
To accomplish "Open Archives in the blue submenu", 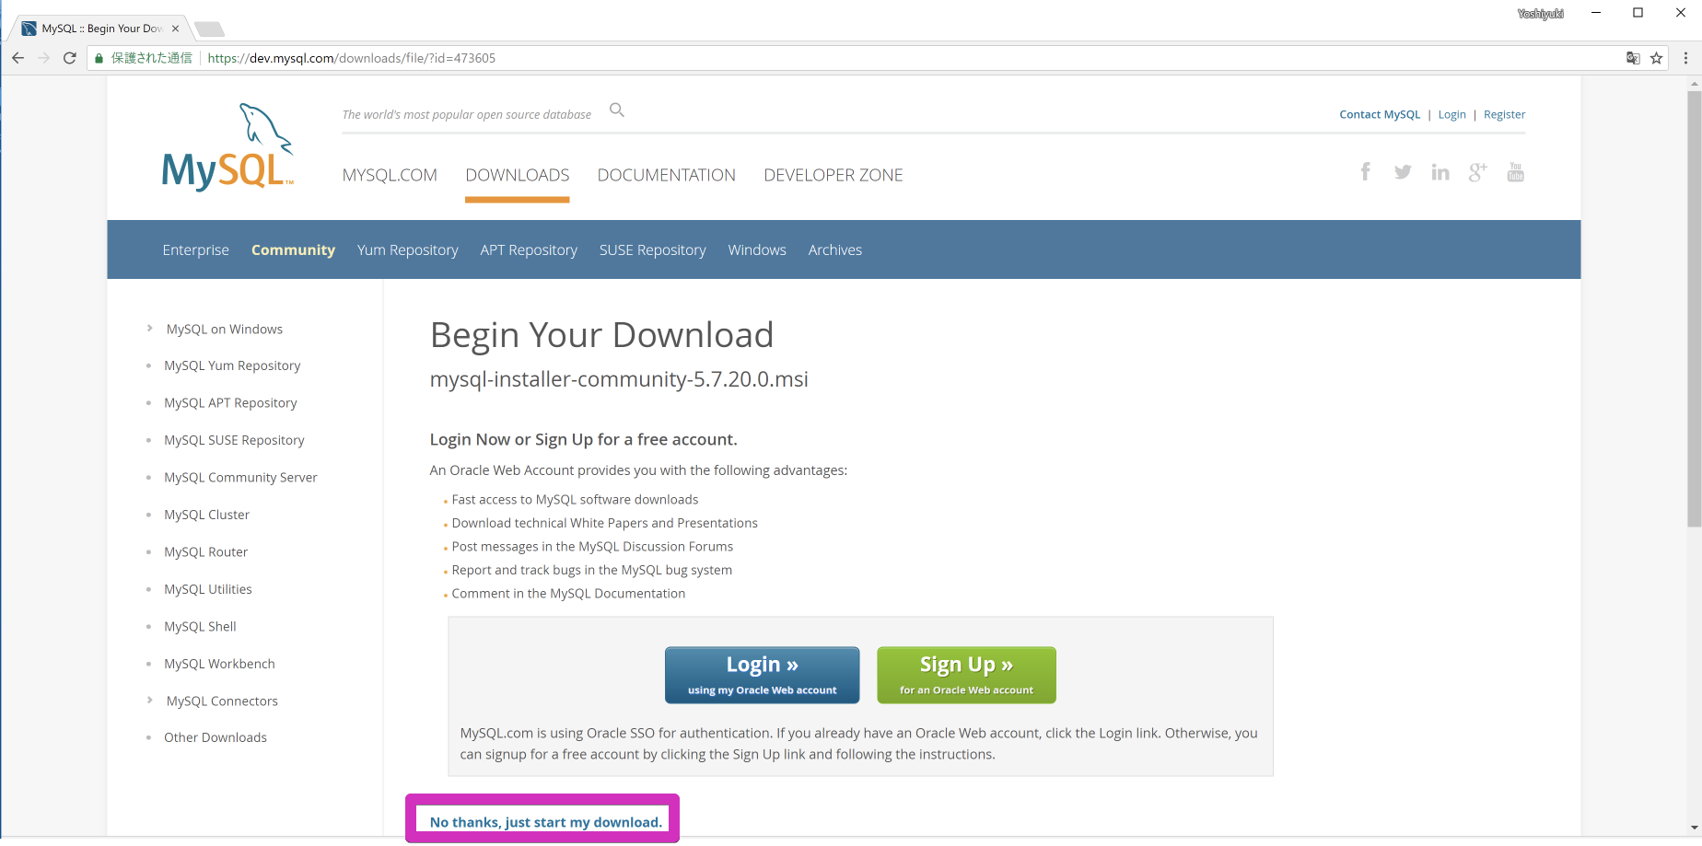I will click(835, 249).
